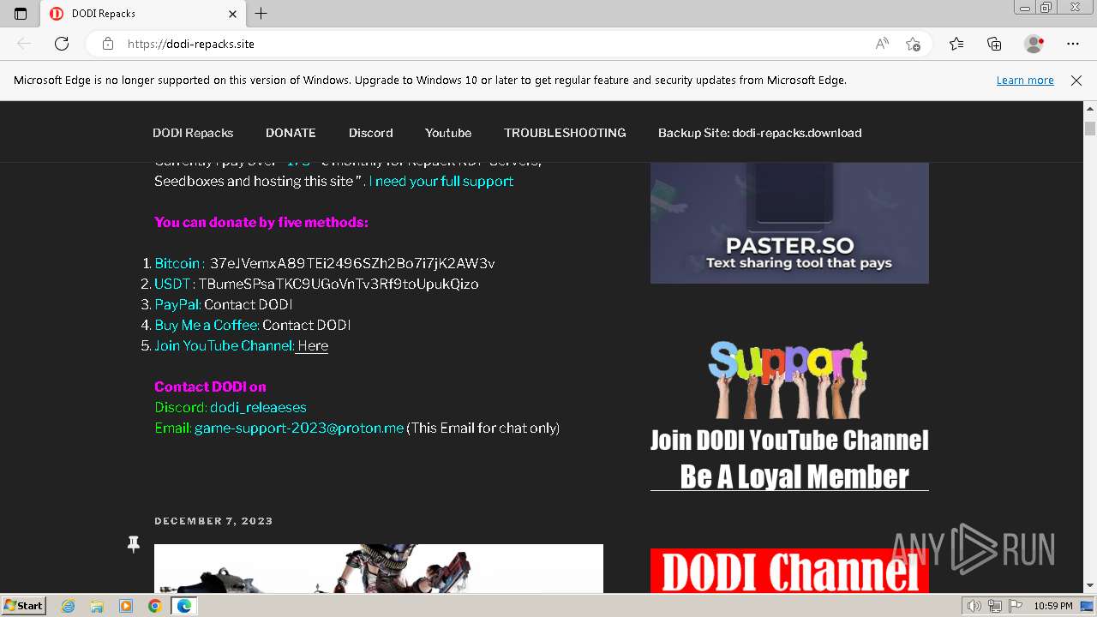
Task: Open the Support Join DODI YouTube banner
Action: click(789, 416)
